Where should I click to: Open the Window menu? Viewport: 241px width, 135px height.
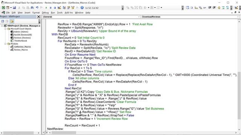(79, 13)
